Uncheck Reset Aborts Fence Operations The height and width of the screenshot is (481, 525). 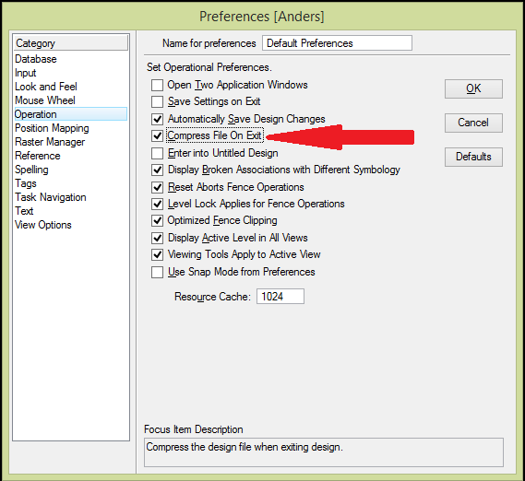click(x=157, y=187)
